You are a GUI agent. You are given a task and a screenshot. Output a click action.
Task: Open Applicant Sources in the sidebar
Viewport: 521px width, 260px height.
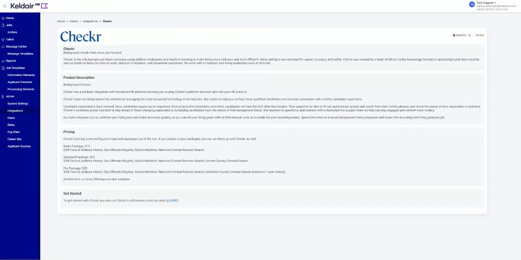(19, 146)
